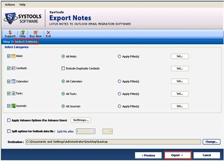The height and width of the screenshot is (161, 224).
Task: Uncheck the Tasks category checkbox
Action: point(9,93)
